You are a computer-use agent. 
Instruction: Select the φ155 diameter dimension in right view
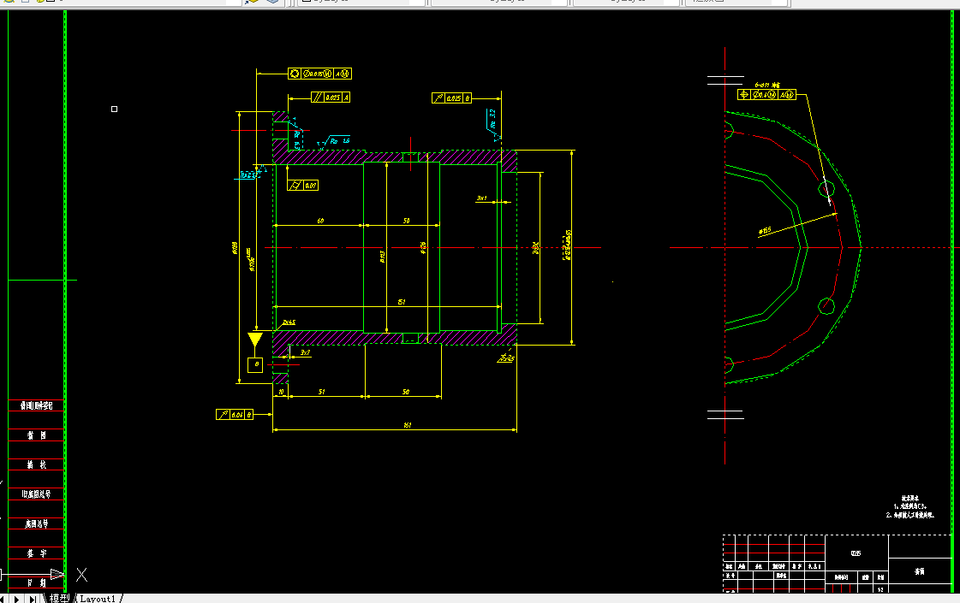(x=765, y=231)
